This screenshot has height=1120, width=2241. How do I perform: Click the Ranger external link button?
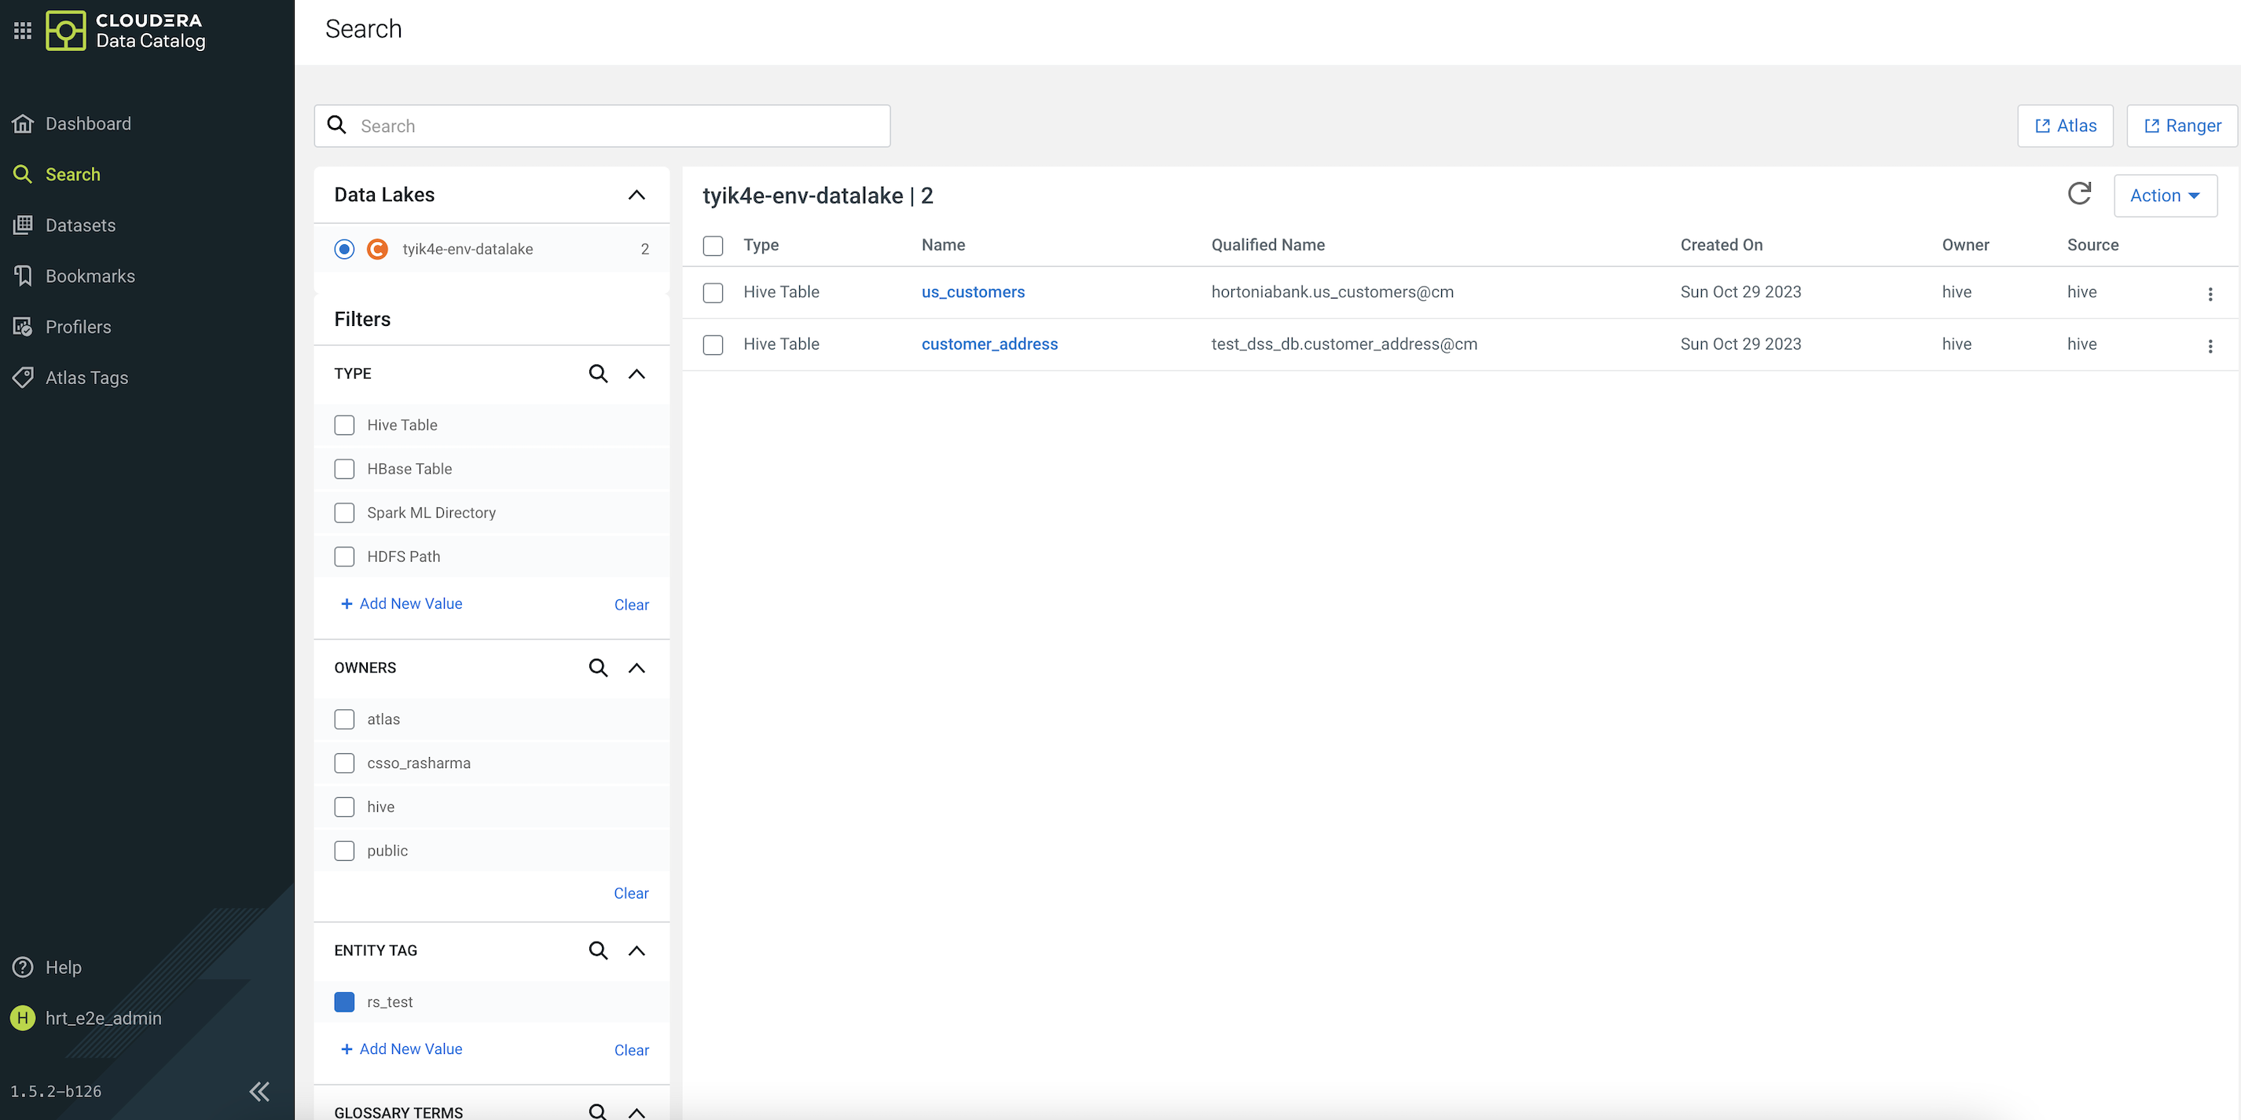point(2182,126)
